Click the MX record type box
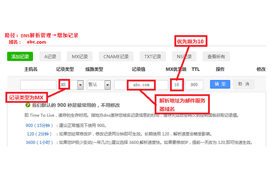The height and width of the screenshot is (181, 272). (65, 85)
